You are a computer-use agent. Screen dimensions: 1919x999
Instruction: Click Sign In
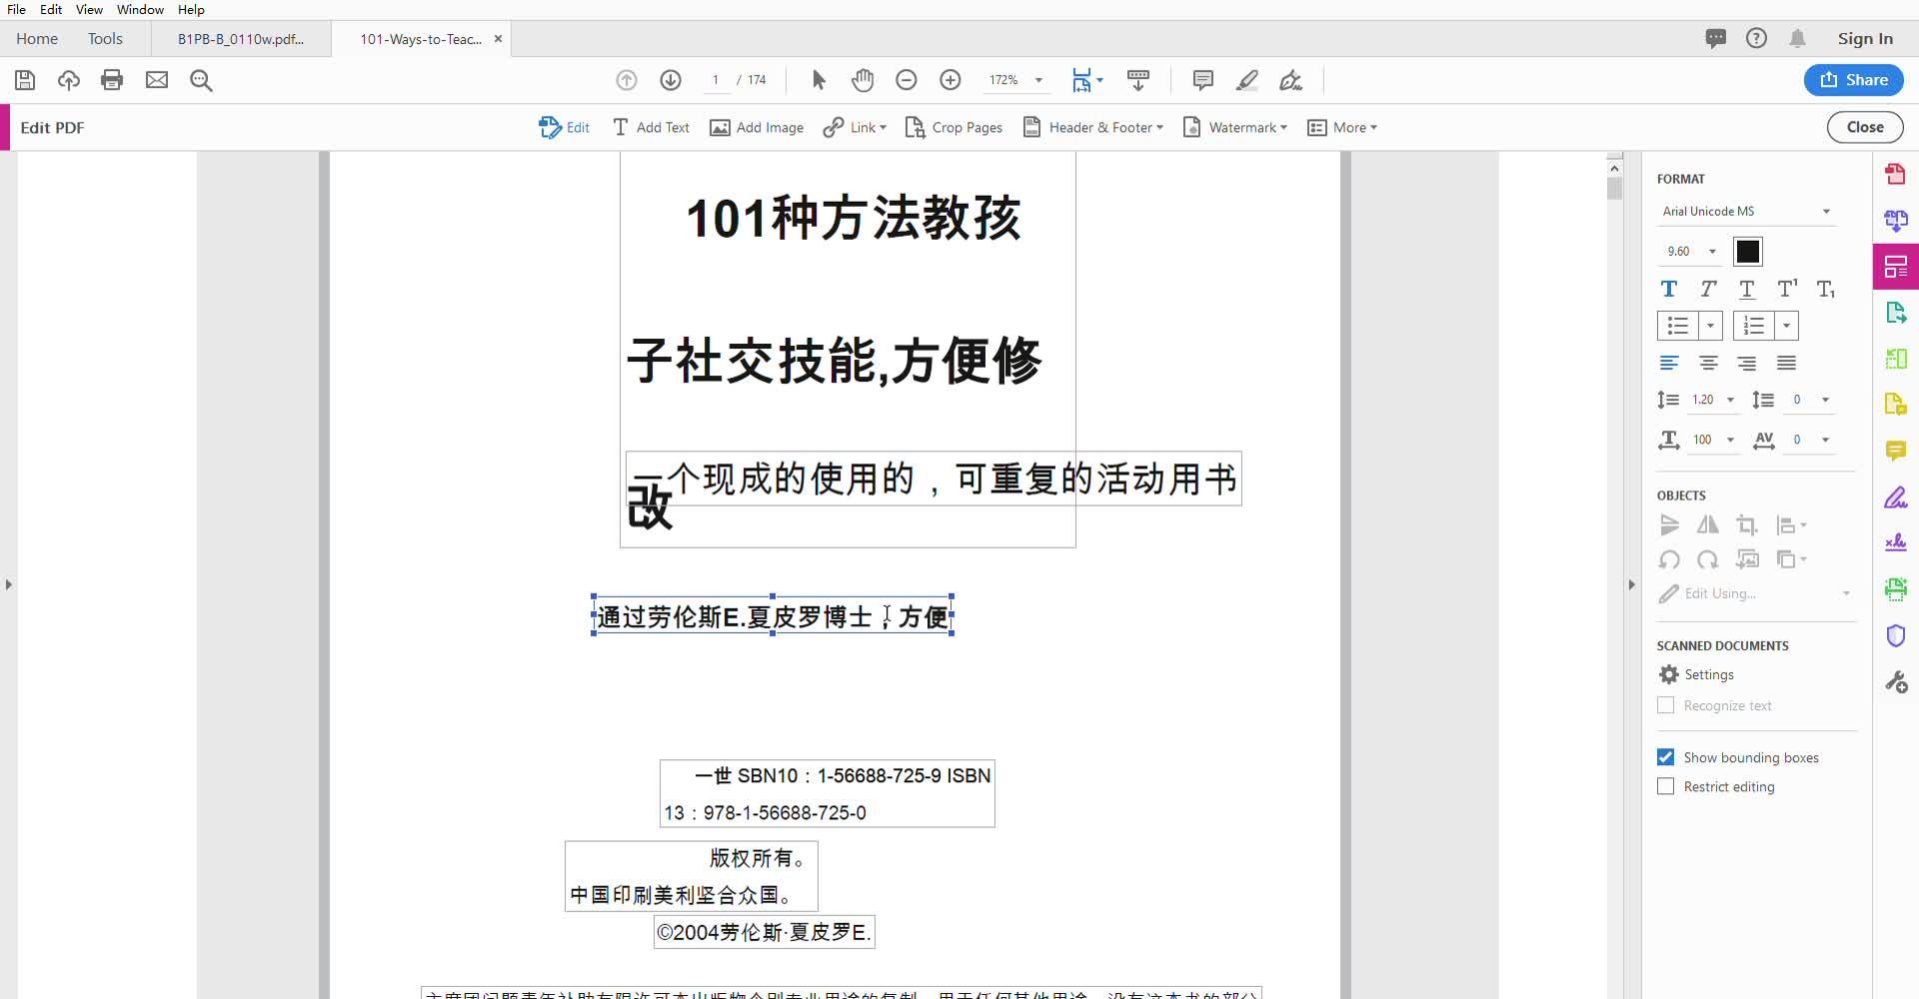[1865, 38]
